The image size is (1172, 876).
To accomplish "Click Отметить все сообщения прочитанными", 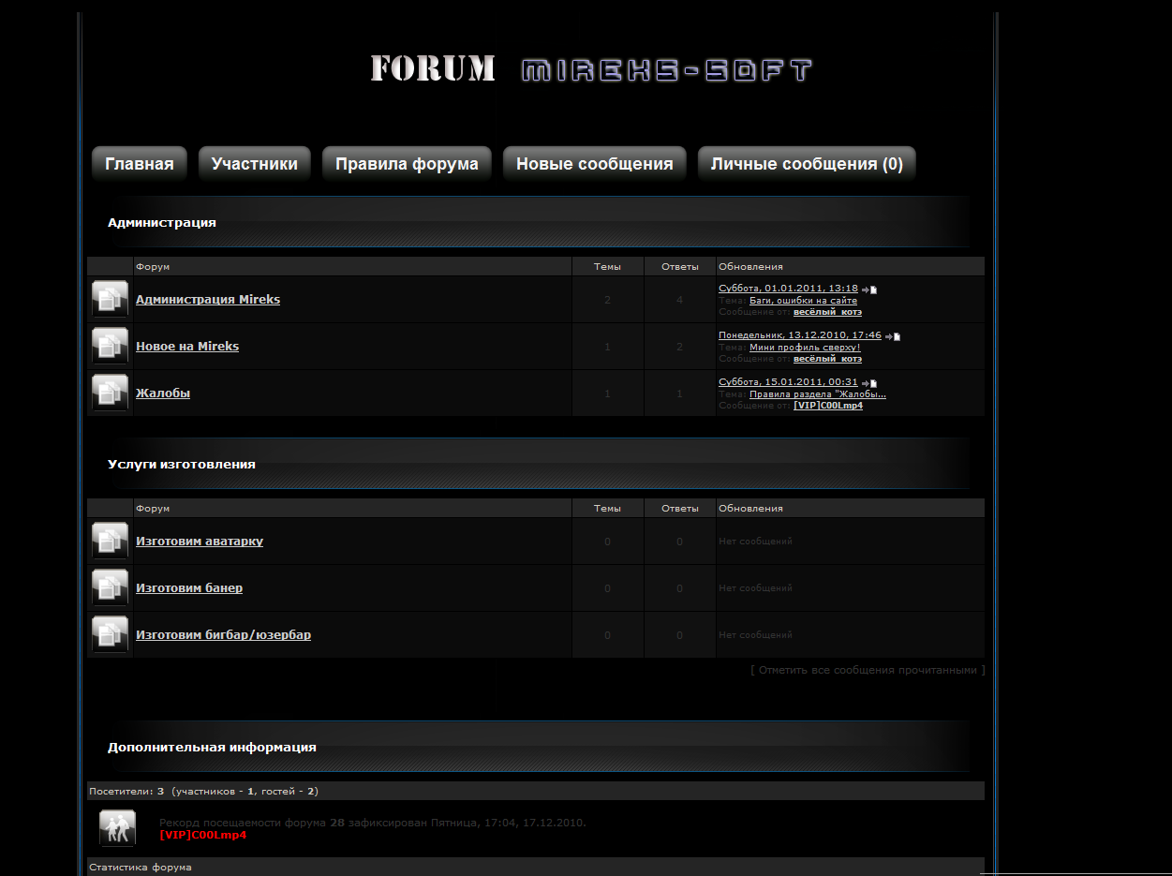I will (x=868, y=670).
